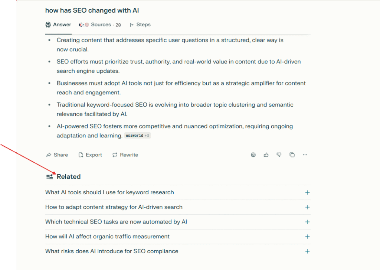Screen dimensions: 380x270
Task: Click the processor chip icon
Action: pos(253,155)
